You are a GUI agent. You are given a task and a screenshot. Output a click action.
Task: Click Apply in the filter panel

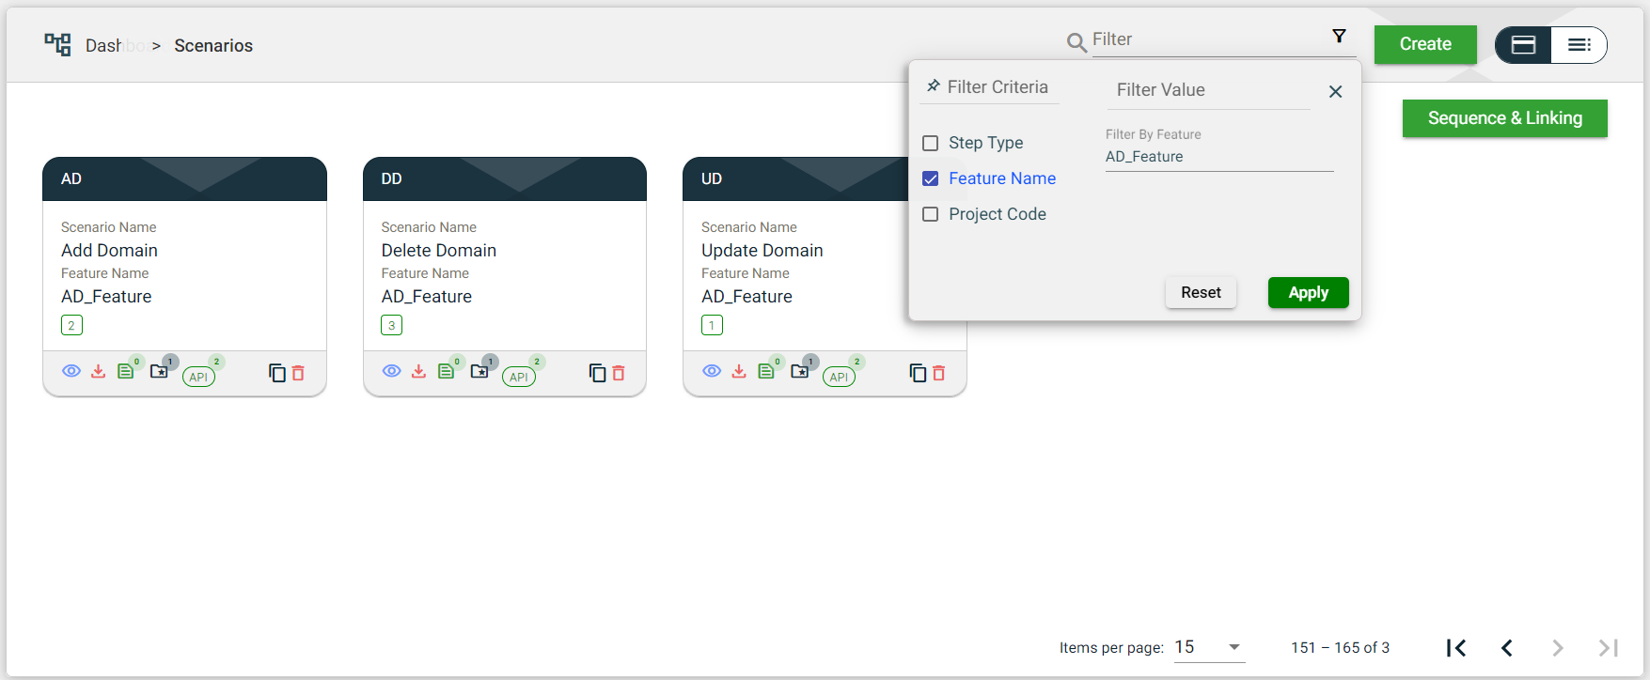(x=1308, y=293)
